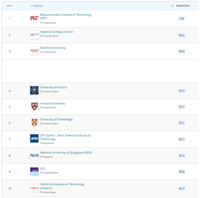Click rank number 2 in Imperial row
200x198 pixels.
10,35
